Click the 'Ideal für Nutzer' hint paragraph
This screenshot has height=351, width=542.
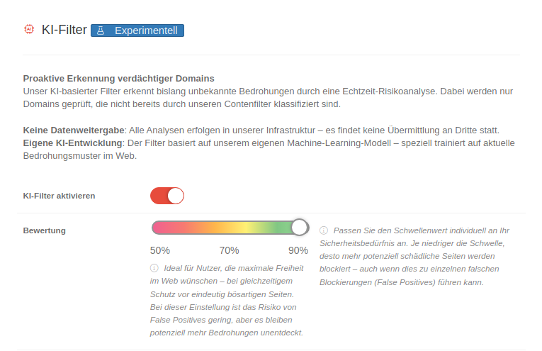(228, 300)
